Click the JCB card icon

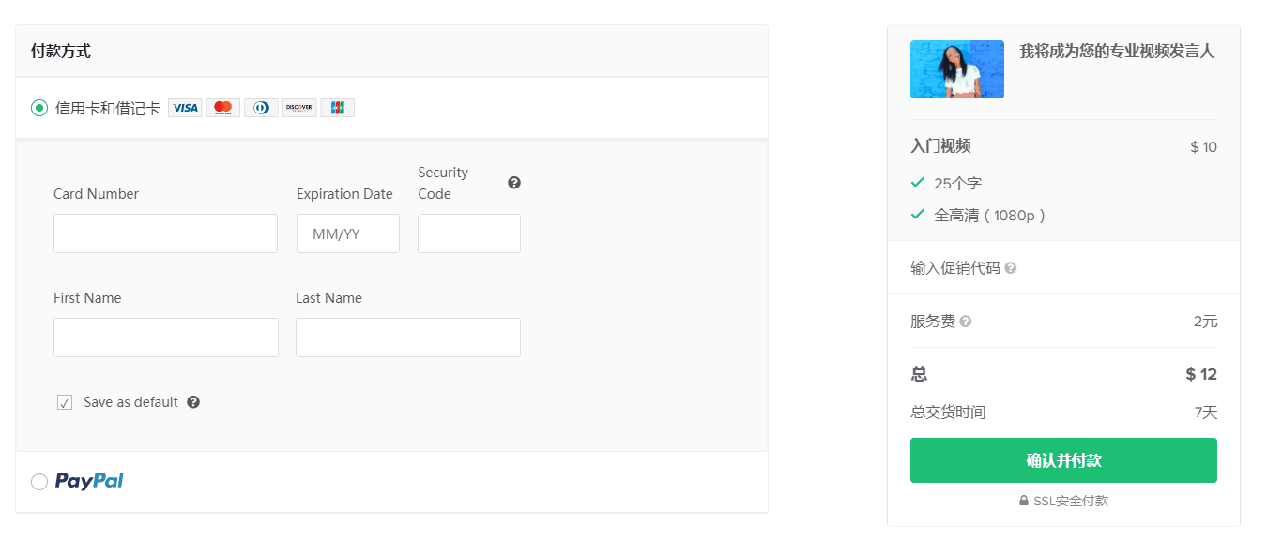click(x=337, y=108)
